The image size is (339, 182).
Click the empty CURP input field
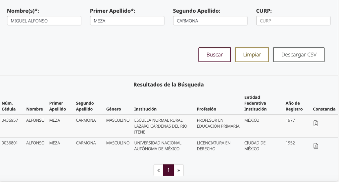coord(293,21)
